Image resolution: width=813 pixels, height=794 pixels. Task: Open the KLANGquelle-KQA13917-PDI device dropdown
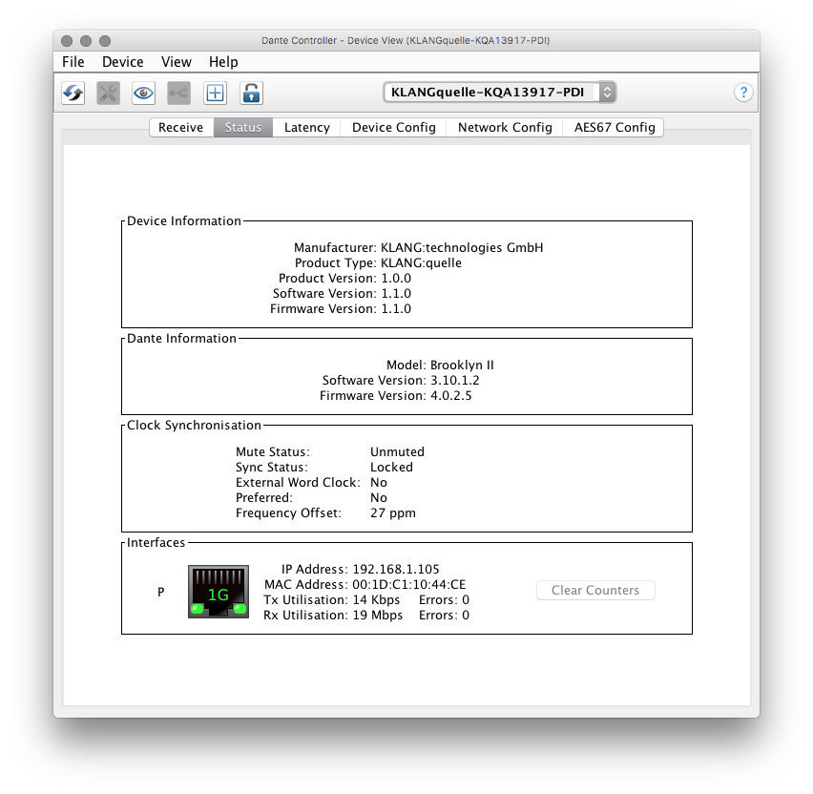500,93
